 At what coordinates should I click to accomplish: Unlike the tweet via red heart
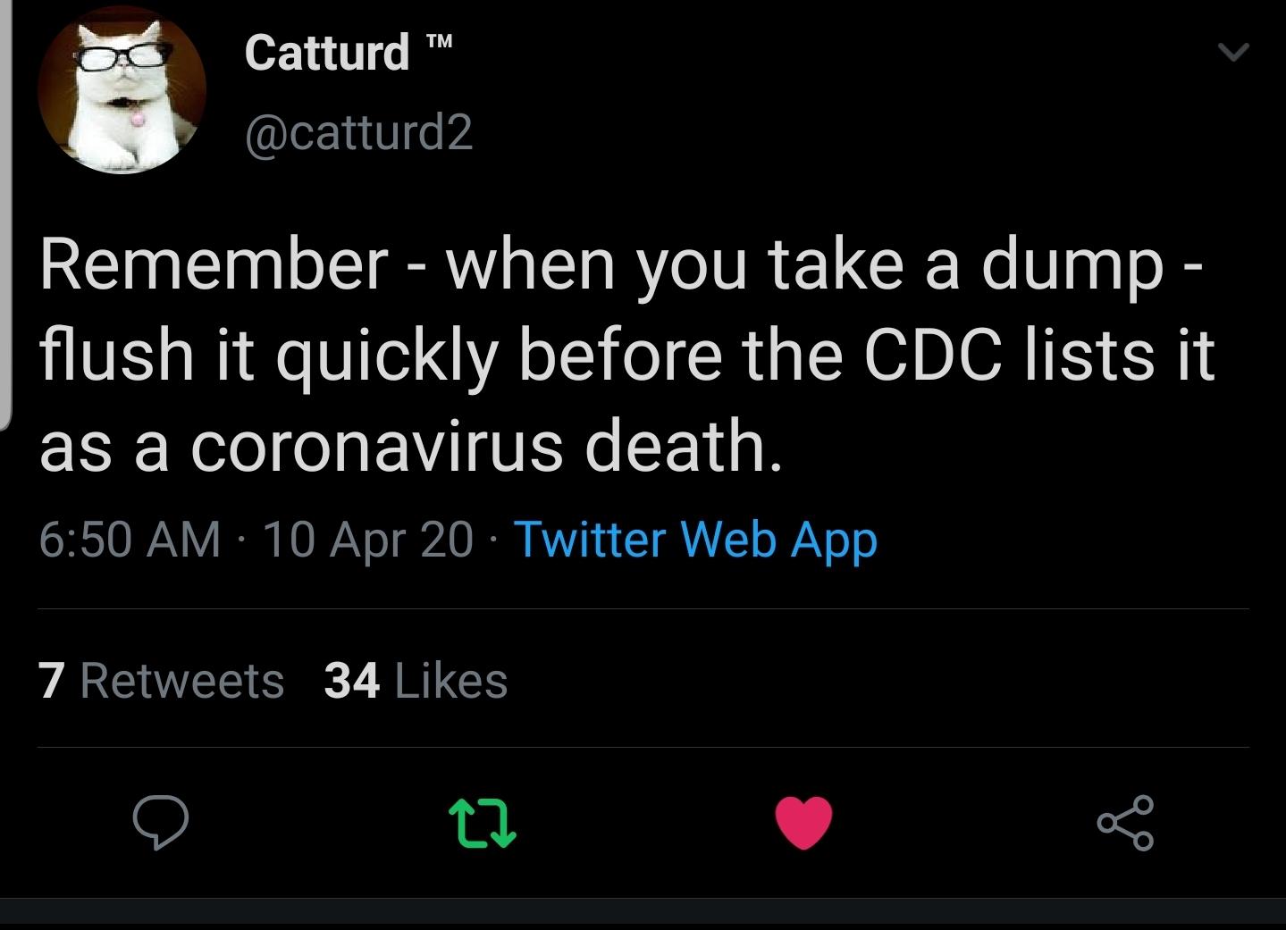click(803, 823)
